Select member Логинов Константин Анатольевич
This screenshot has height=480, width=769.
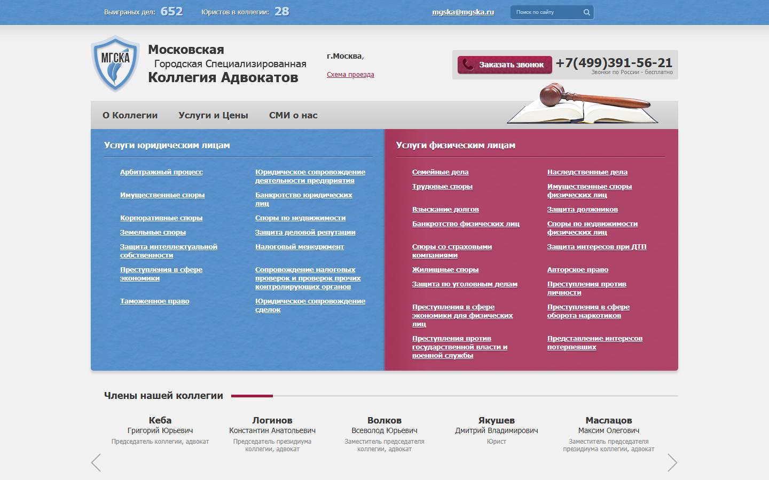point(272,433)
